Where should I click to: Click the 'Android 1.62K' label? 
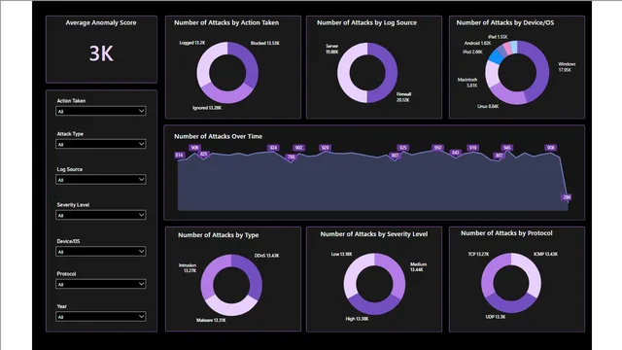click(x=477, y=43)
